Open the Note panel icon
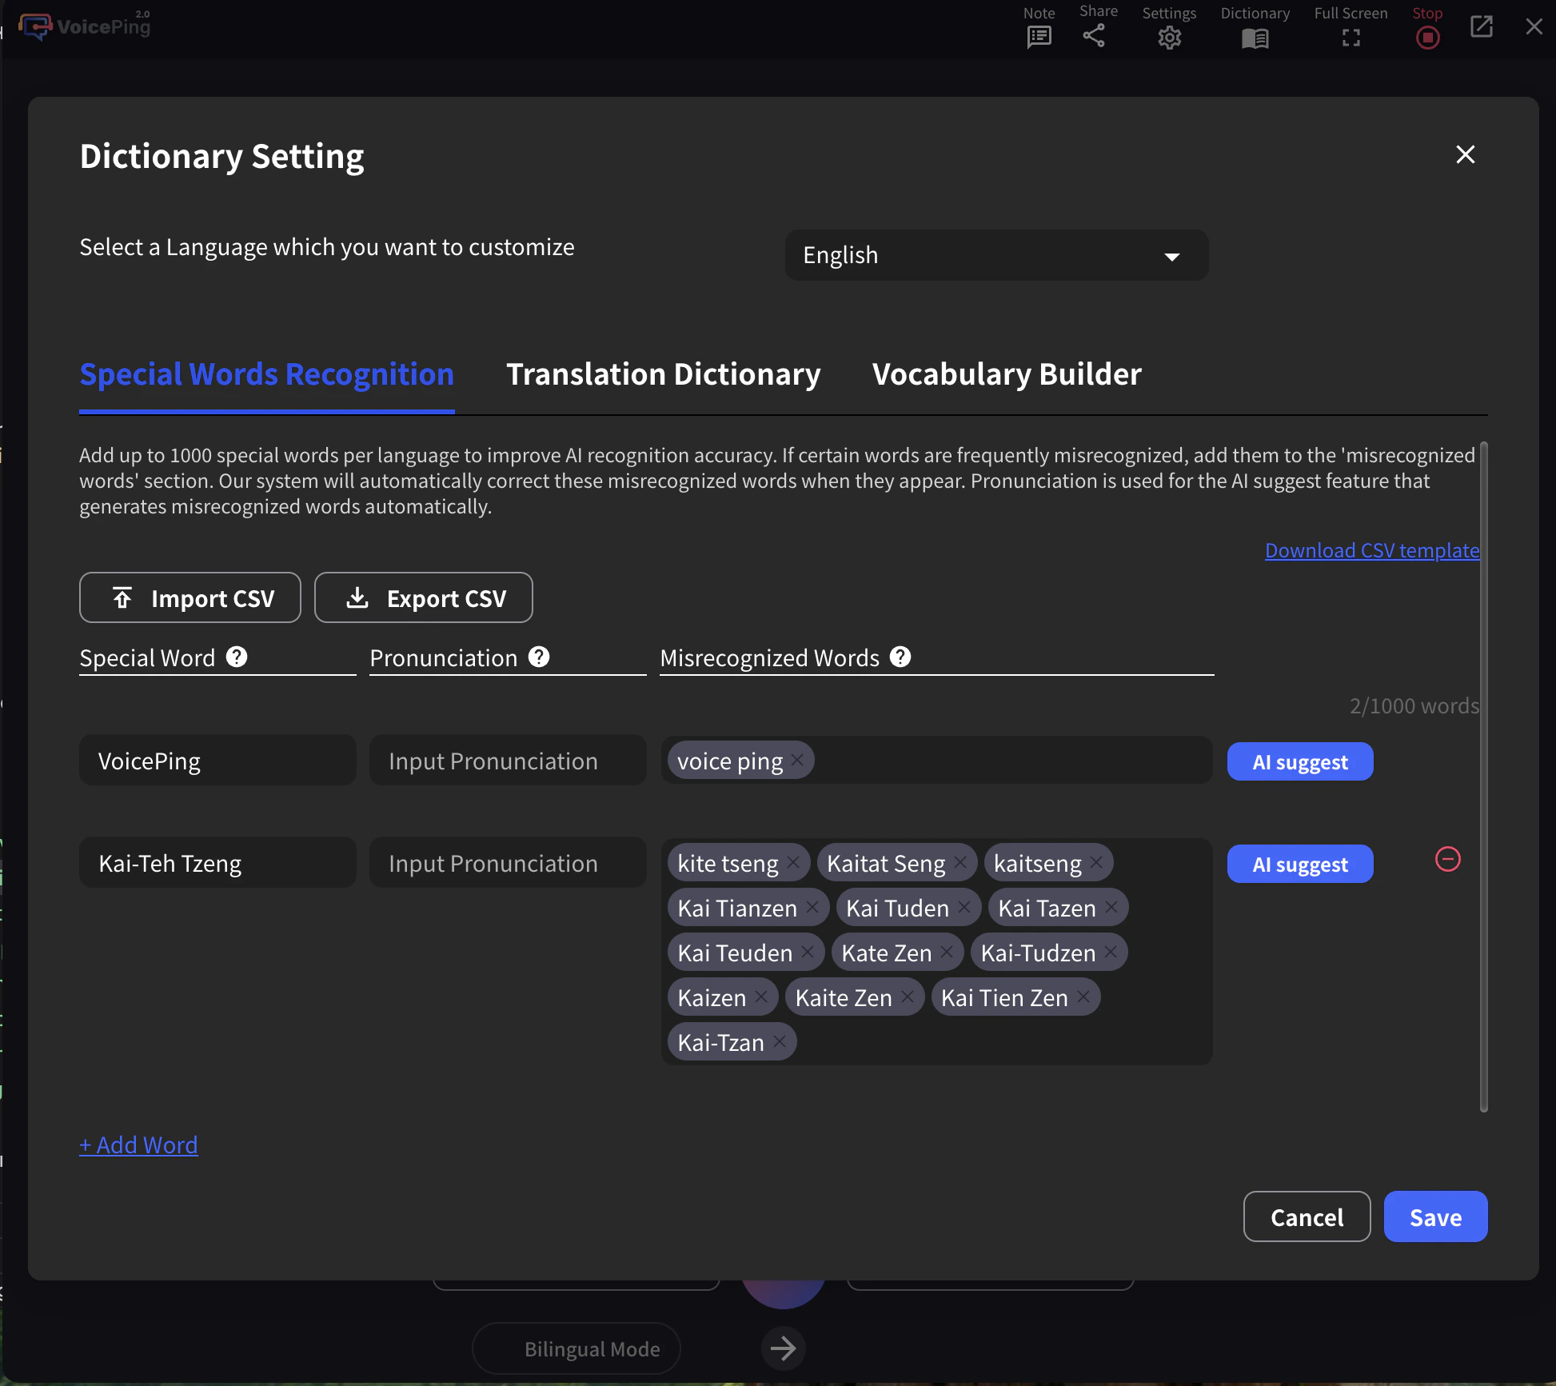Screen dimensions: 1556x1386 pos(1039,37)
